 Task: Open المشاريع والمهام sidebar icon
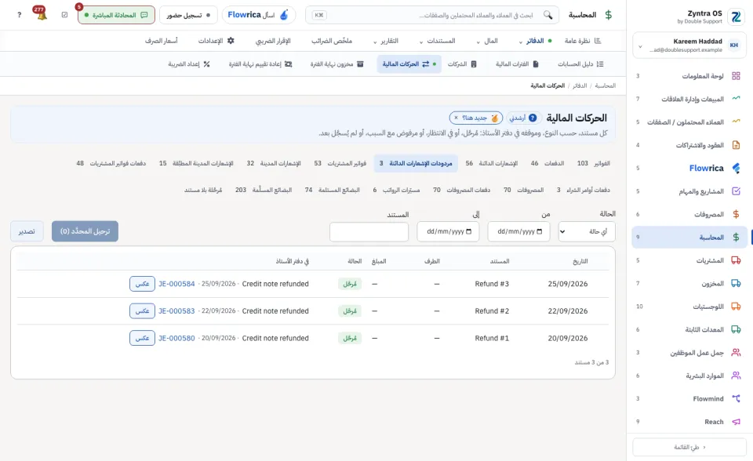(x=736, y=191)
